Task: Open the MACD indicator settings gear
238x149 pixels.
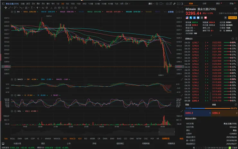Action: click(12, 79)
